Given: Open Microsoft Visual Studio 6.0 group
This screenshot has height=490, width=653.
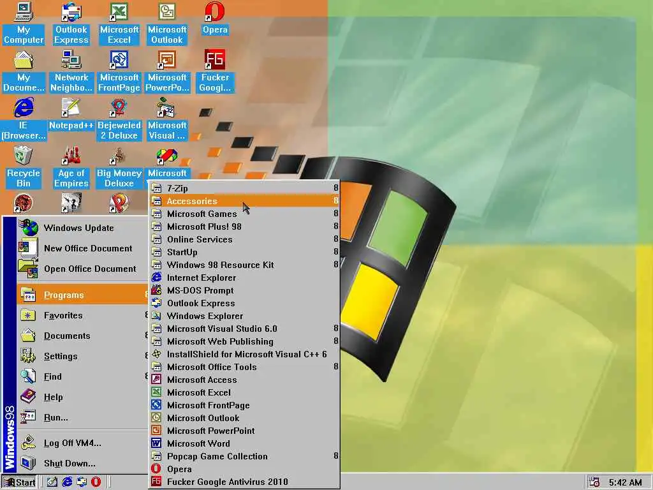Looking at the screenshot, I should tap(244, 329).
